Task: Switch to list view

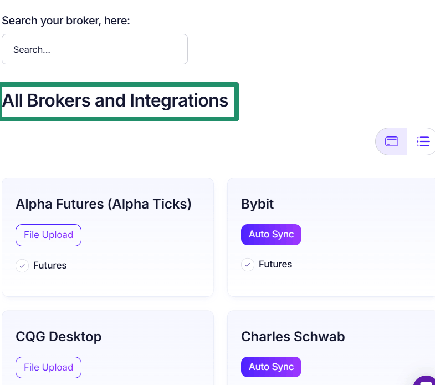Action: pos(422,141)
